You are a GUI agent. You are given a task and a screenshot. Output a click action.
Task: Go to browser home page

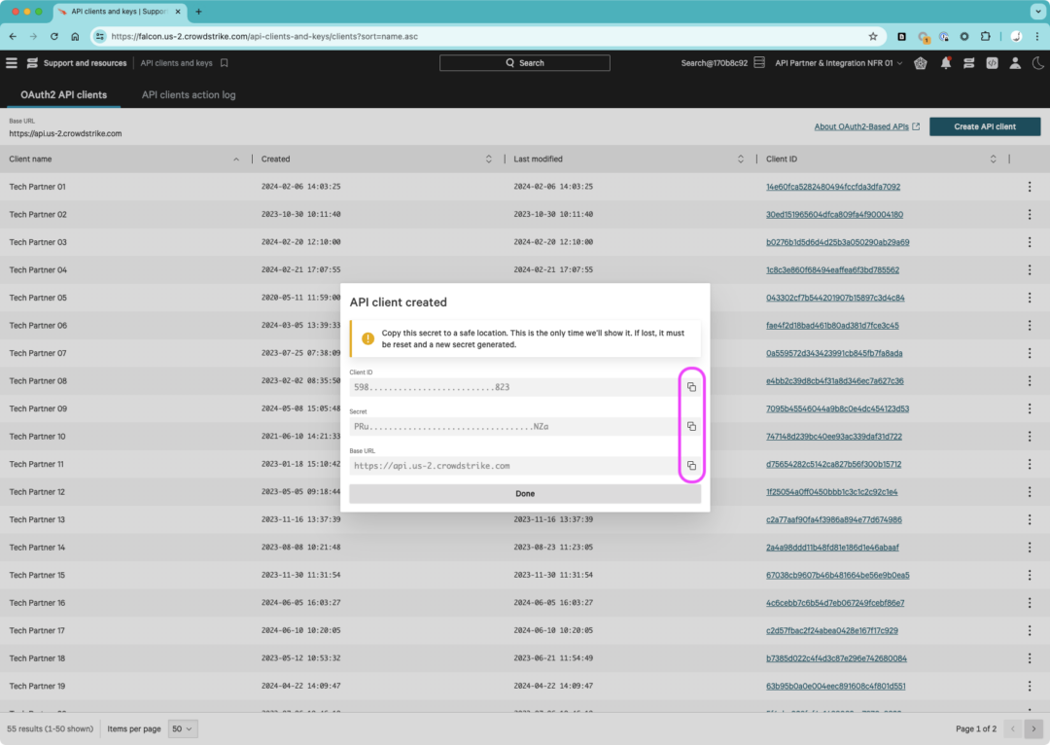(x=75, y=36)
